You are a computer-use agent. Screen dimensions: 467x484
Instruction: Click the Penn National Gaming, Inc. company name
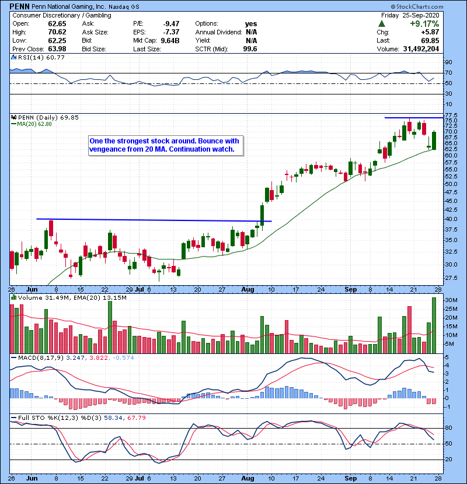click(69, 6)
